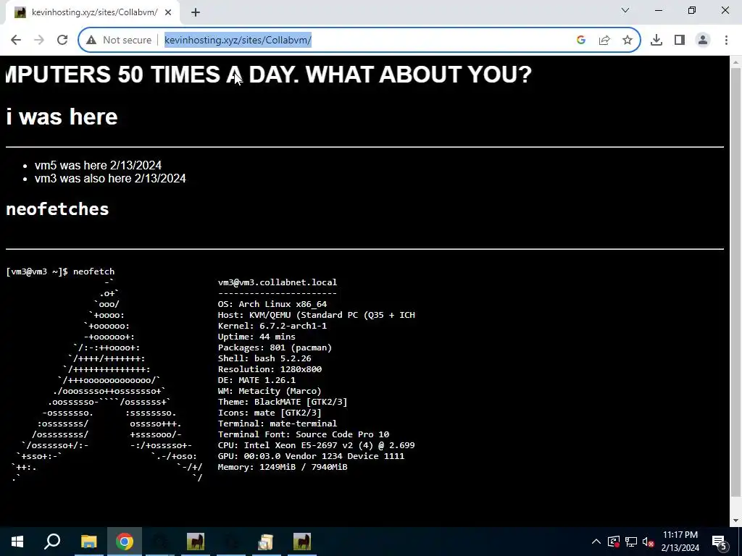Click the 'Theme: BlackMATE [GTK2/3]' line
The height and width of the screenshot is (556, 742).
[x=283, y=402]
